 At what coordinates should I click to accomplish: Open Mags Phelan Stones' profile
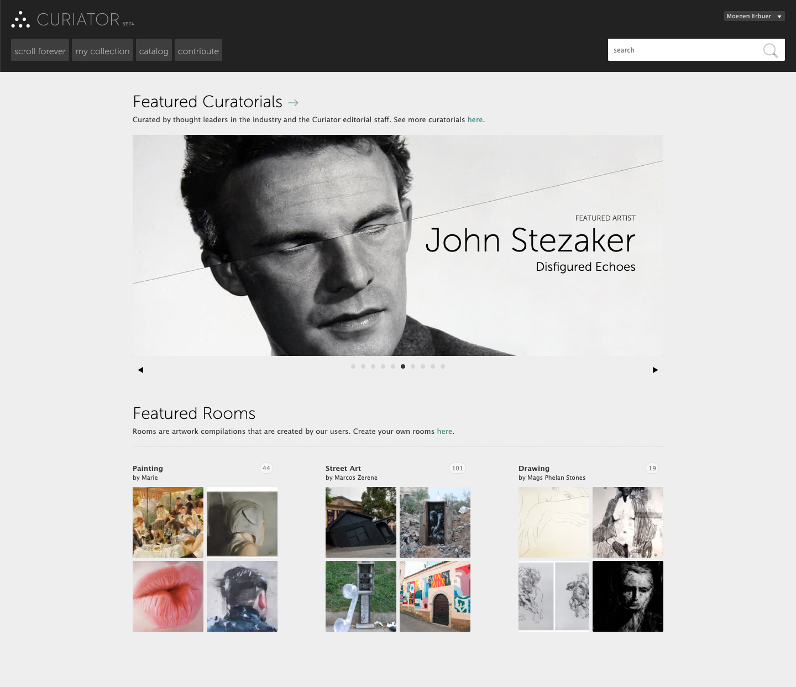[x=556, y=478]
